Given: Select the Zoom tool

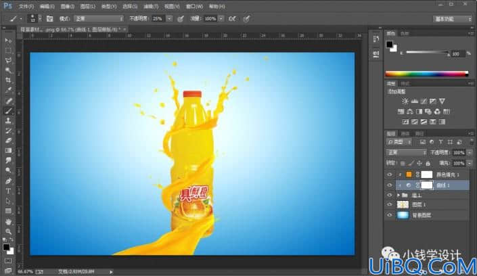Looking at the screenshot, I should pyautogui.click(x=8, y=231).
